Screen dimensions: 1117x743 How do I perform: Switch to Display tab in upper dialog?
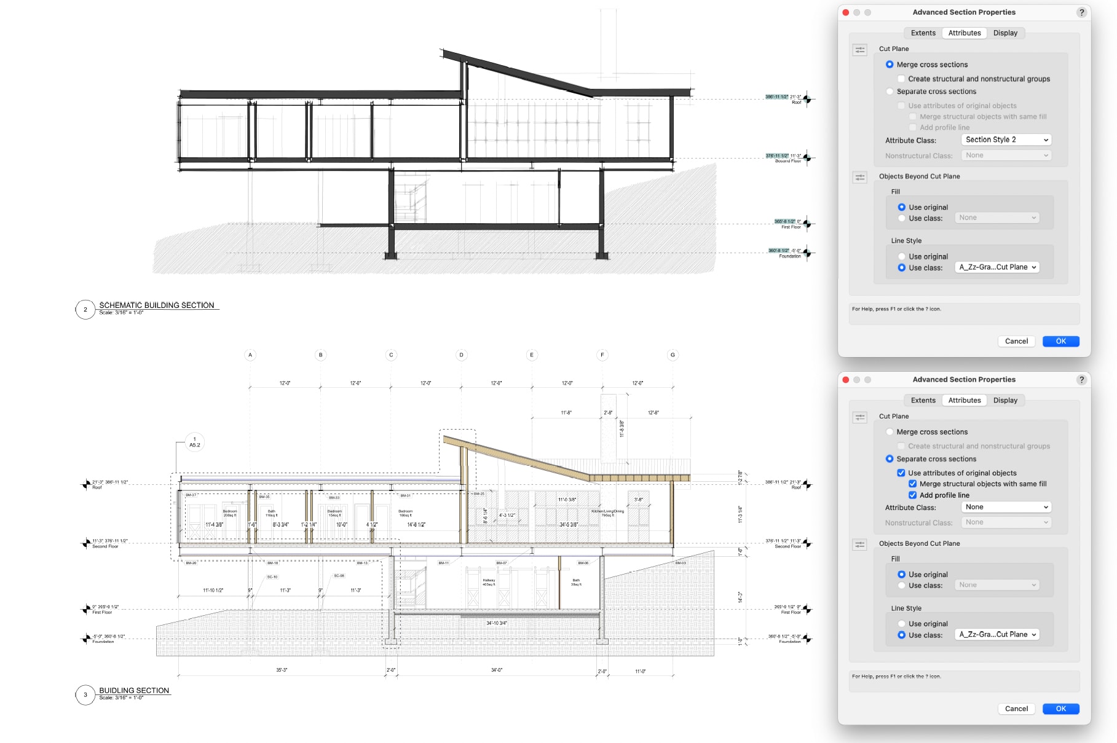[x=1005, y=33]
